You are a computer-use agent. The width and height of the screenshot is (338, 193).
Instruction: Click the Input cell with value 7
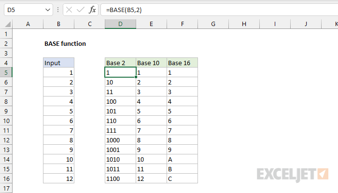click(58, 131)
